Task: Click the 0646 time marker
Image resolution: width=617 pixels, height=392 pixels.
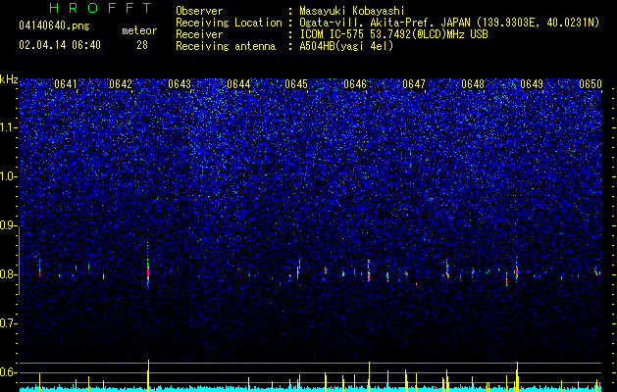Action: click(355, 84)
